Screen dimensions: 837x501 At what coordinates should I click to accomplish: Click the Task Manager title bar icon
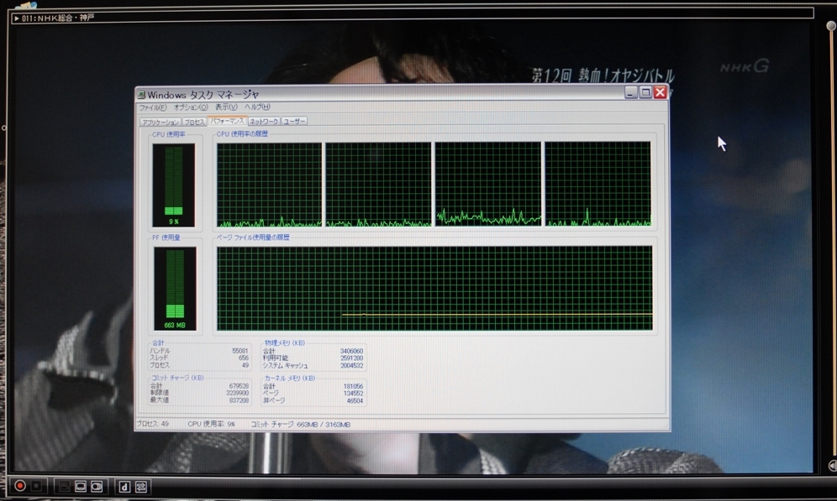pyautogui.click(x=142, y=94)
